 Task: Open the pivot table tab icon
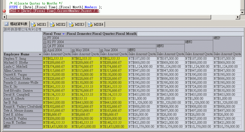[6, 24]
